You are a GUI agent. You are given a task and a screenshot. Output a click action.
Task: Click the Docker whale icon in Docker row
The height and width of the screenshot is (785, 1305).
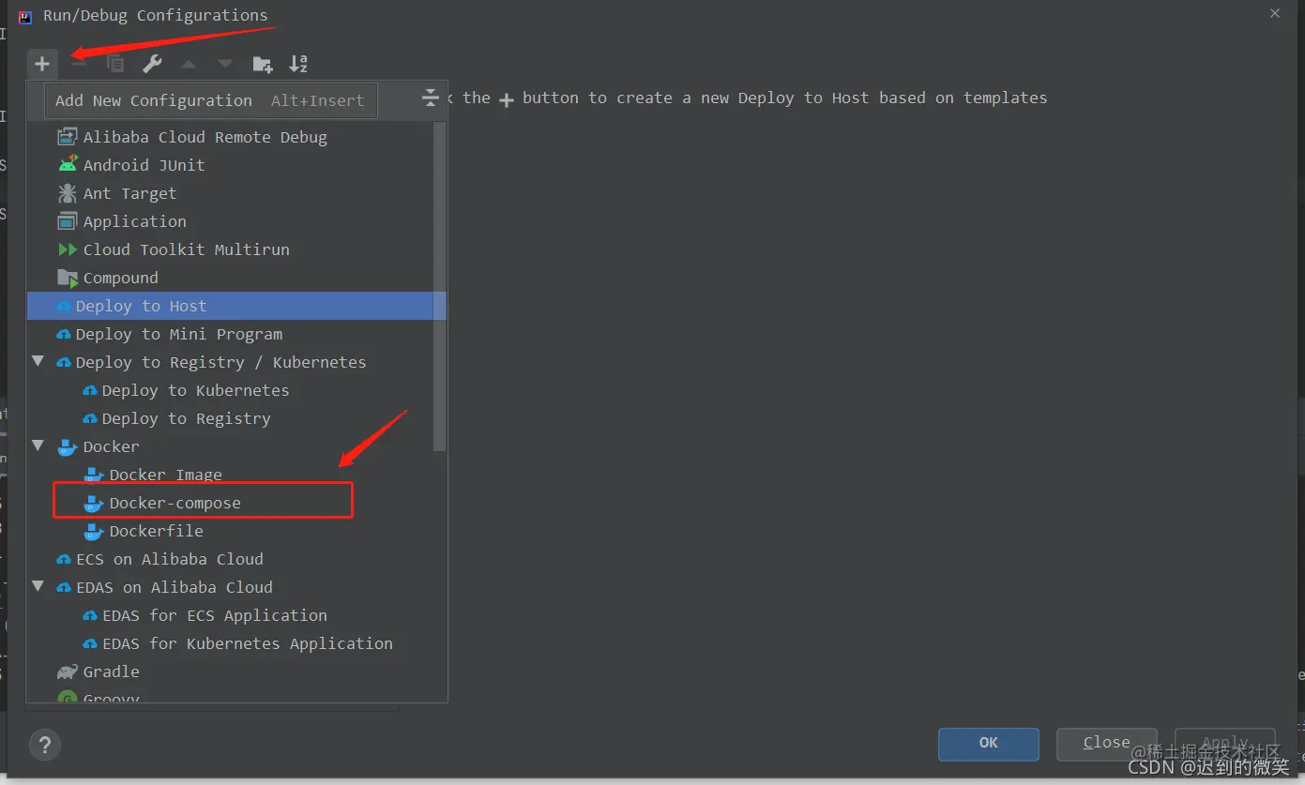[x=68, y=446]
